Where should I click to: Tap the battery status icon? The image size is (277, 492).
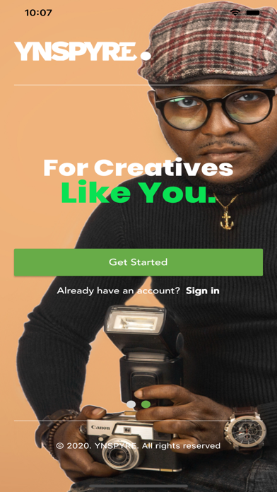tap(253, 13)
